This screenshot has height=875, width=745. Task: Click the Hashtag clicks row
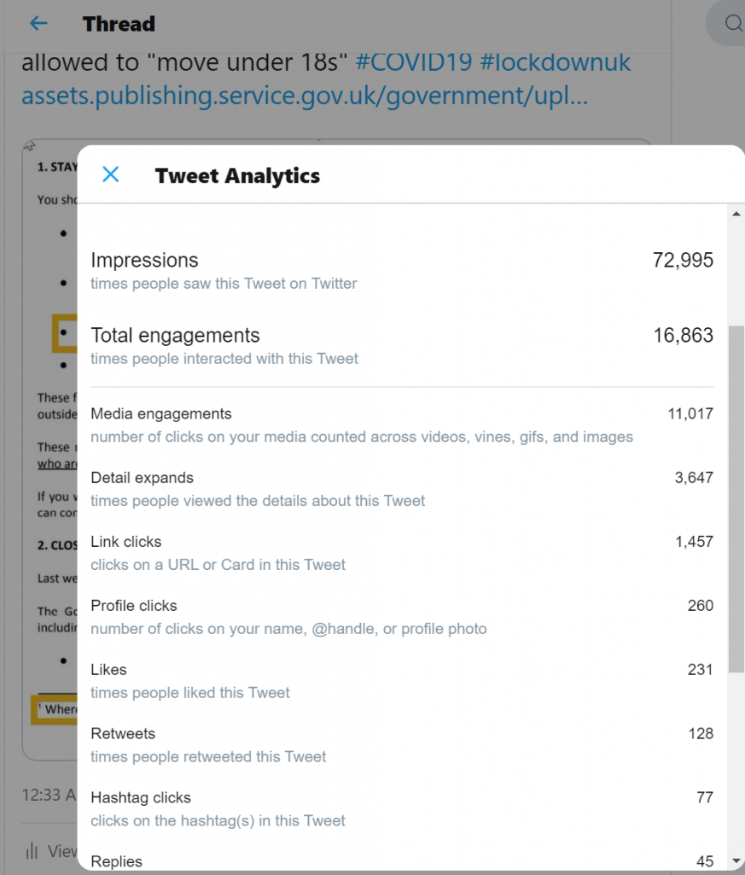tap(402, 808)
